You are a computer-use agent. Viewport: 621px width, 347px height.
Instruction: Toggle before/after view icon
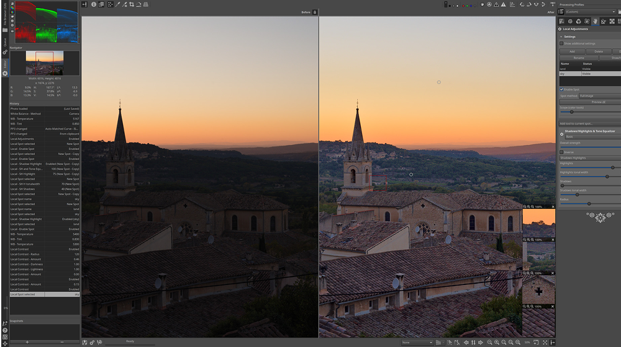pos(101,4)
